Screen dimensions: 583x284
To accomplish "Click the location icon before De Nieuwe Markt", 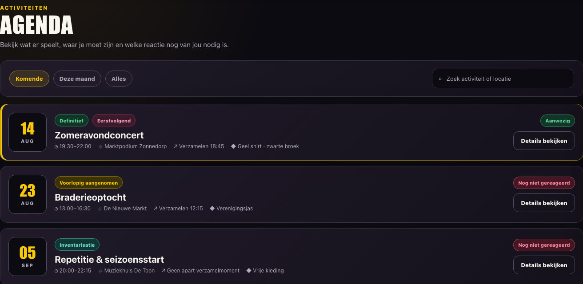I will pyautogui.click(x=100, y=209).
